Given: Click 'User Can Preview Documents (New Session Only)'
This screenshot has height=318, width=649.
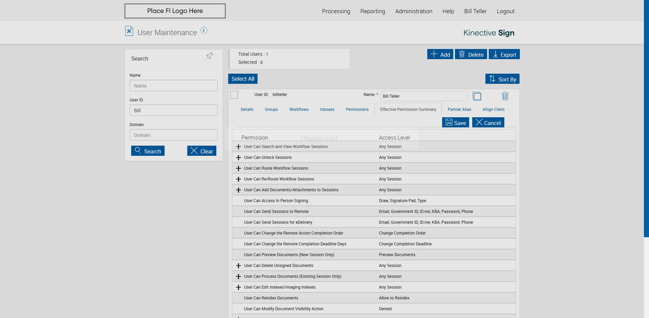Looking at the screenshot, I should [x=289, y=255].
